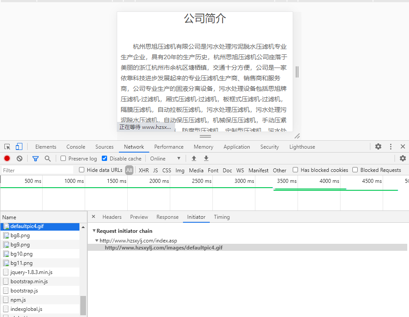Viewport: 409px width, 317px height.
Task: Click the request list scrollbar thumb
Action: pos(83,305)
